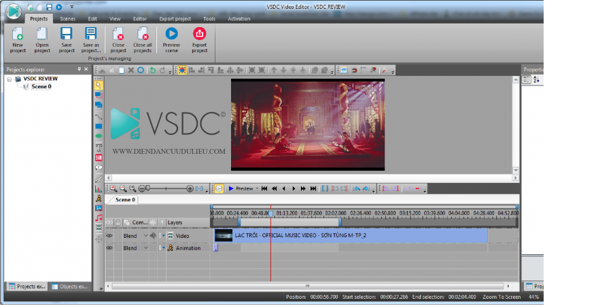This screenshot has width=613, height=305.
Task: Select the tooltip speech bubble tool
Action: tap(99, 167)
